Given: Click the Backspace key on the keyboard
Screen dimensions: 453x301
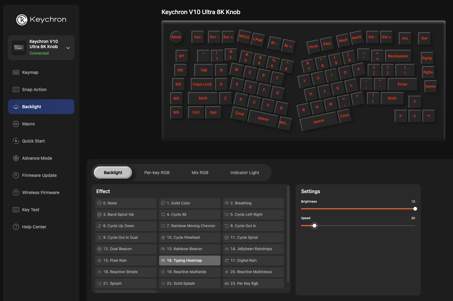Looking at the screenshot, I should tap(398, 56).
